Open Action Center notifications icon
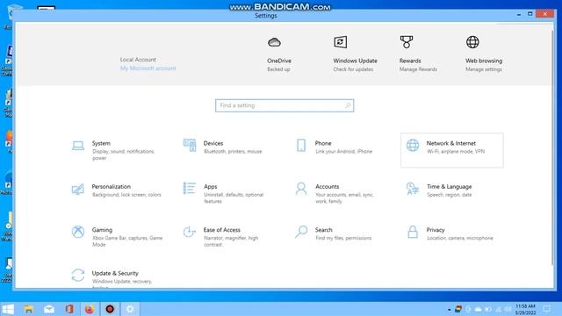 click(546, 309)
